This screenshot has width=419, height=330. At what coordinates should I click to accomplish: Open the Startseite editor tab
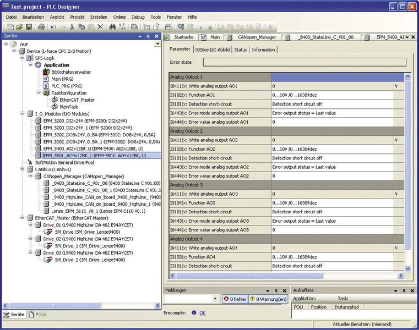click(x=181, y=37)
